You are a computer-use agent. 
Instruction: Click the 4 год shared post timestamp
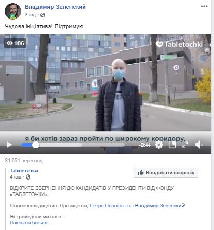point(15,176)
